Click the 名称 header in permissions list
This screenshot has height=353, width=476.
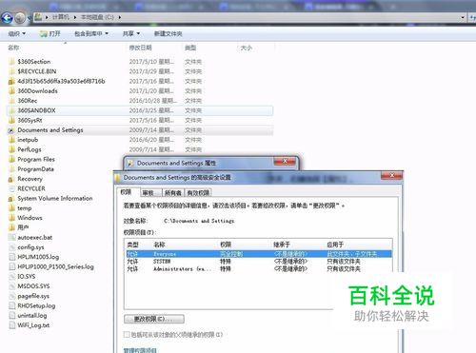pyautogui.click(x=159, y=245)
